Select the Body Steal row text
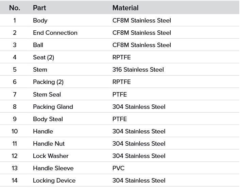The height and width of the screenshot is (188, 241). [48, 119]
